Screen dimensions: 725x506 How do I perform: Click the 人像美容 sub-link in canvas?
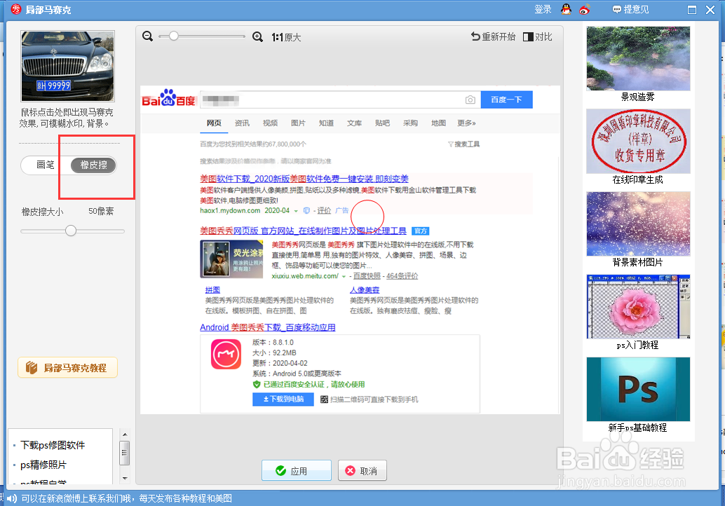(365, 289)
